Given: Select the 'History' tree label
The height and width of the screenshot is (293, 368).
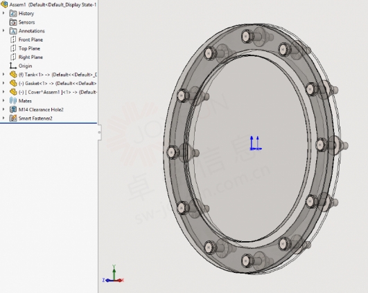Looking at the screenshot, I should [x=26, y=14].
